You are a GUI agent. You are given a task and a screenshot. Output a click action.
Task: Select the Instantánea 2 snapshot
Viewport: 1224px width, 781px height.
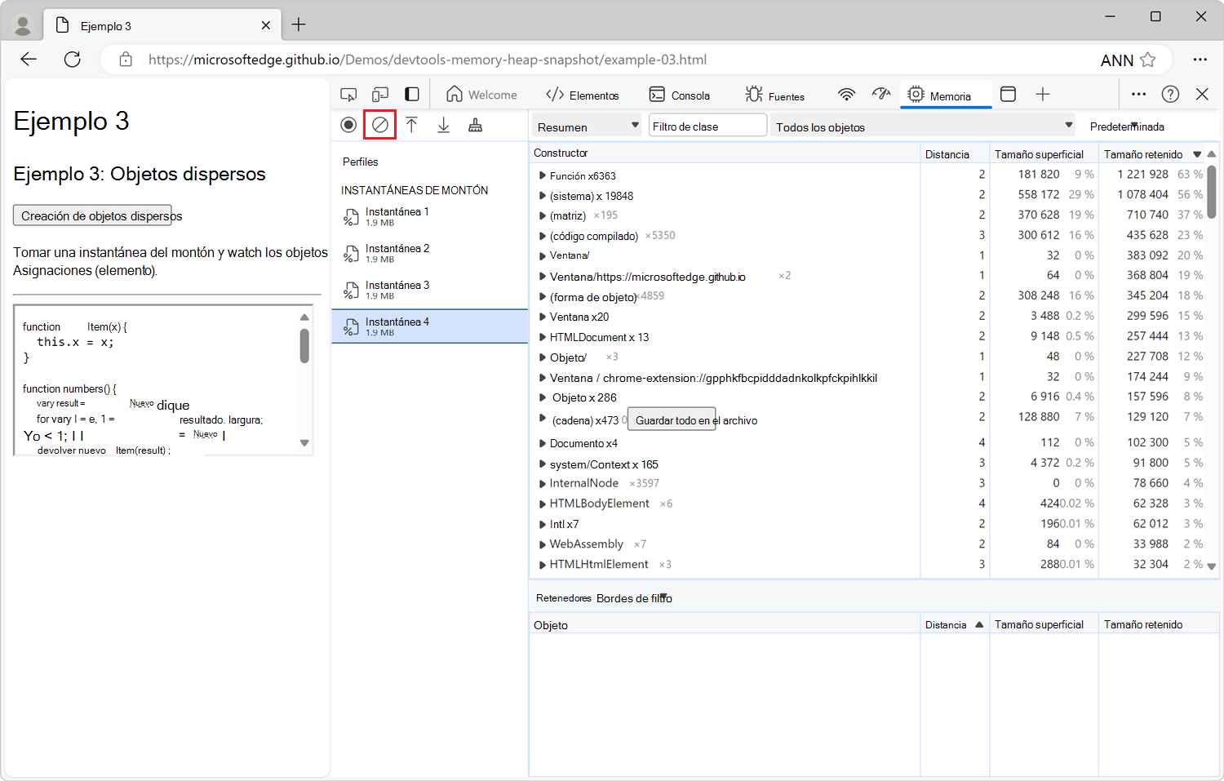coord(430,254)
